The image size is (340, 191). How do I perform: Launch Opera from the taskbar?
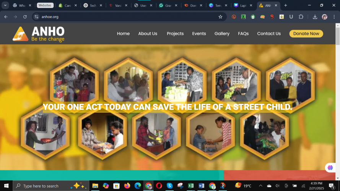[159, 186]
